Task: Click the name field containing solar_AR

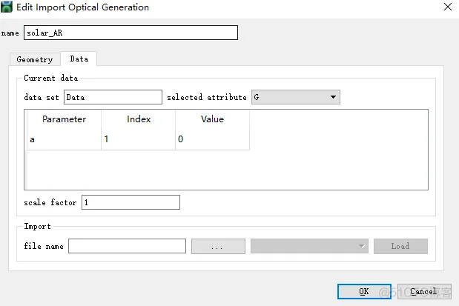Action: (131, 33)
